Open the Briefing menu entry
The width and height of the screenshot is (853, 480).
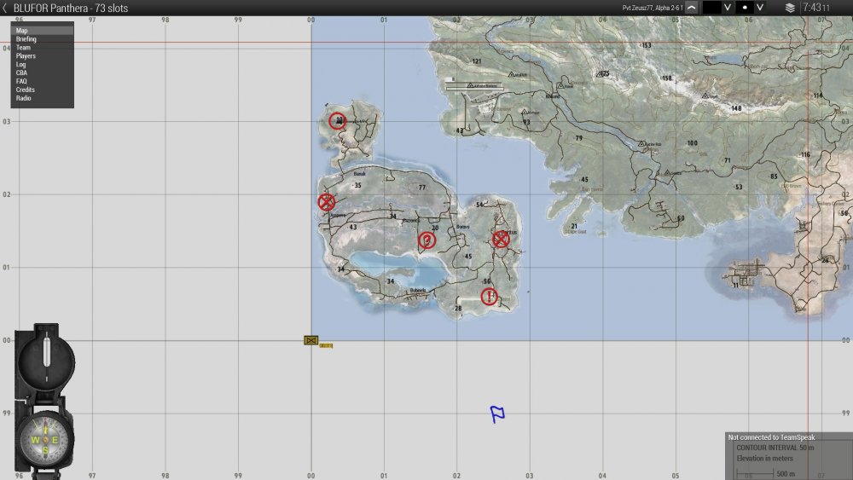pyautogui.click(x=26, y=39)
